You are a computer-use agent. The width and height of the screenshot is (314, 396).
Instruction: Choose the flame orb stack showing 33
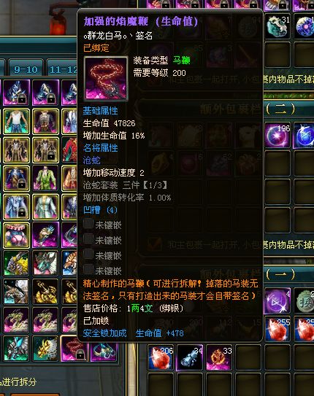219,357
